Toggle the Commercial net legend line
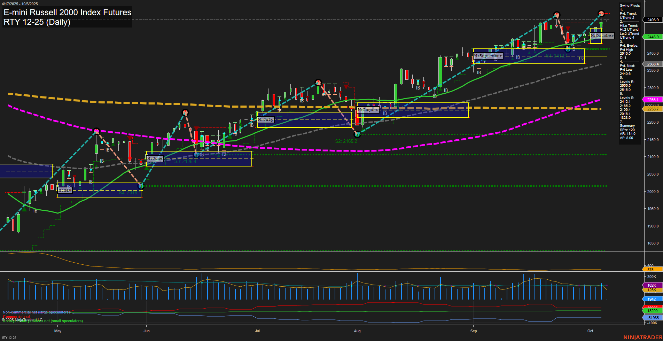The height and width of the screenshot is (341, 663). pyautogui.click(x=16, y=317)
